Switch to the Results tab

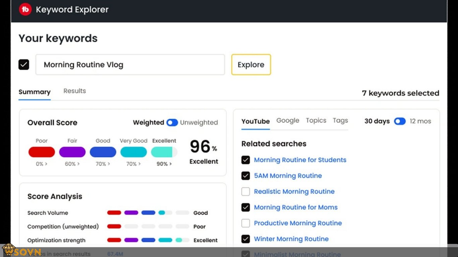pos(74,91)
